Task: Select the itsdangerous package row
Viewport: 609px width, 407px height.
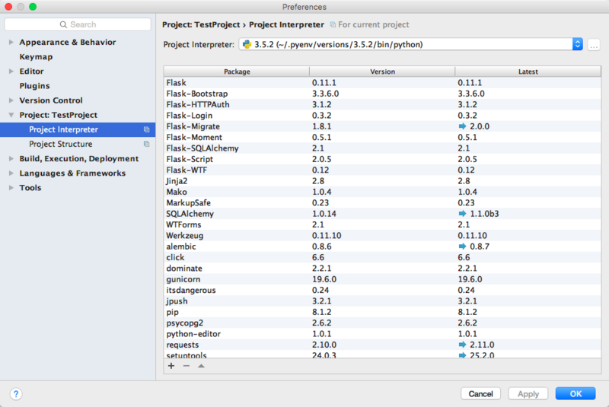Action: pyautogui.click(x=382, y=290)
